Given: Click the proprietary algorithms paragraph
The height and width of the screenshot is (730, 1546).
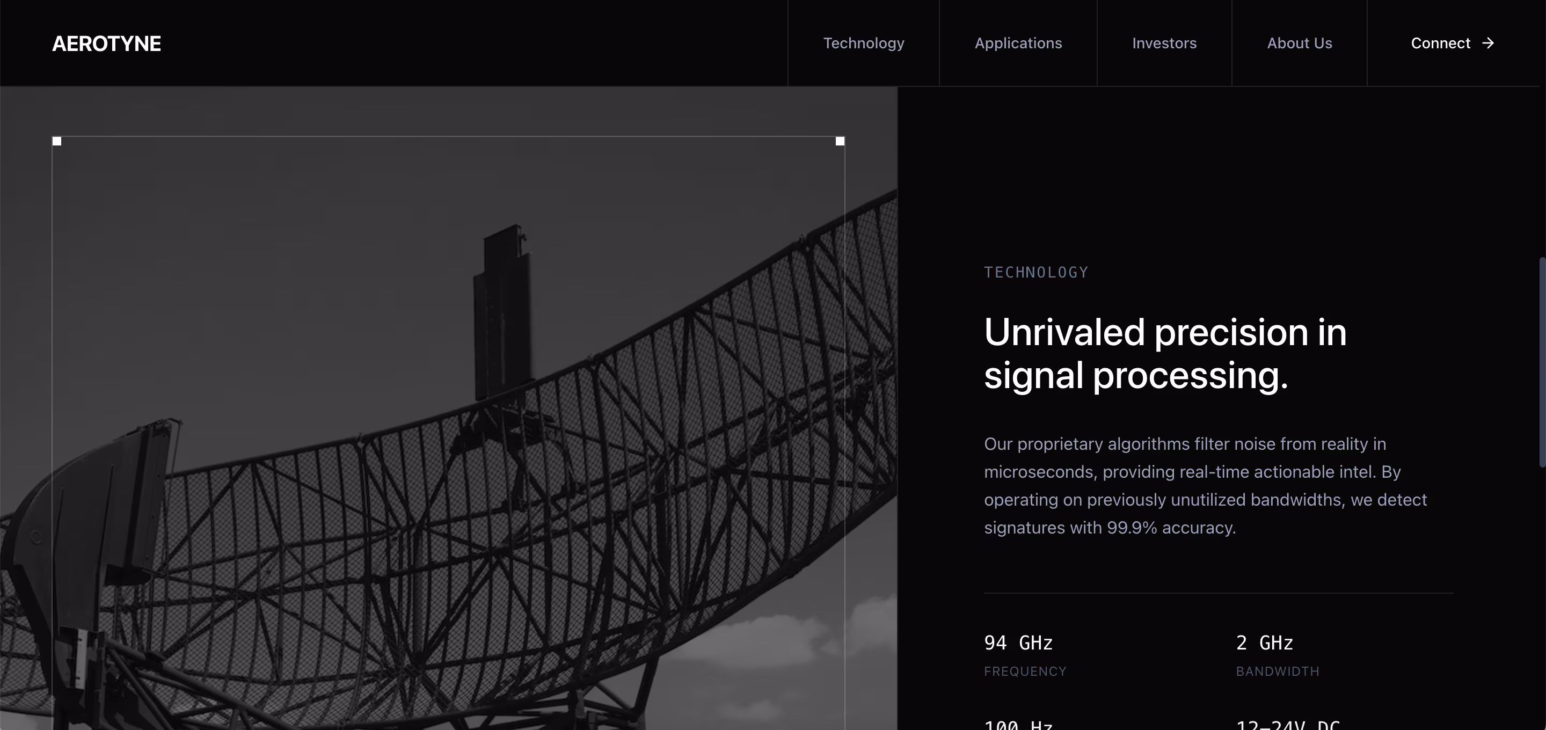Looking at the screenshot, I should point(1205,485).
